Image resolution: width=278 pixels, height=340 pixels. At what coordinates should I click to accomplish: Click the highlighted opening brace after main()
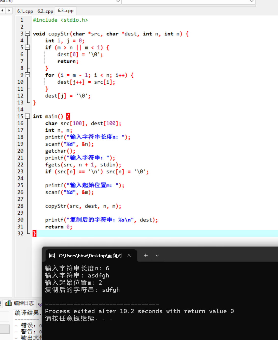pos(68,116)
